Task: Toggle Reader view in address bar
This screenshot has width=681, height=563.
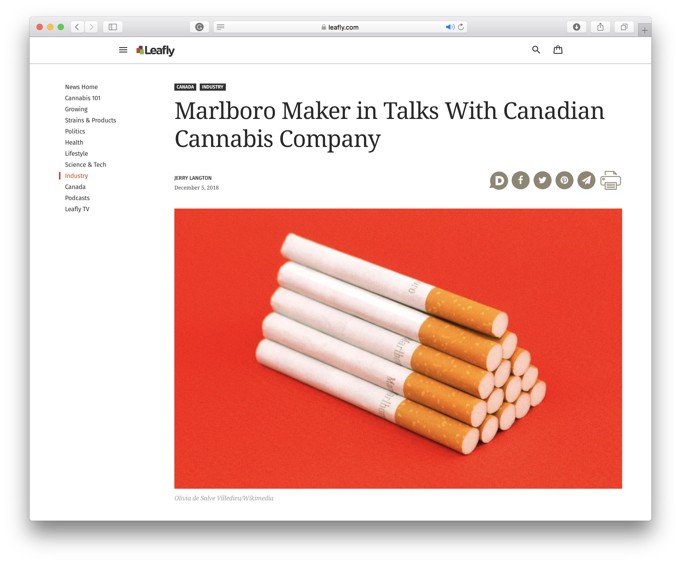Action: [220, 27]
